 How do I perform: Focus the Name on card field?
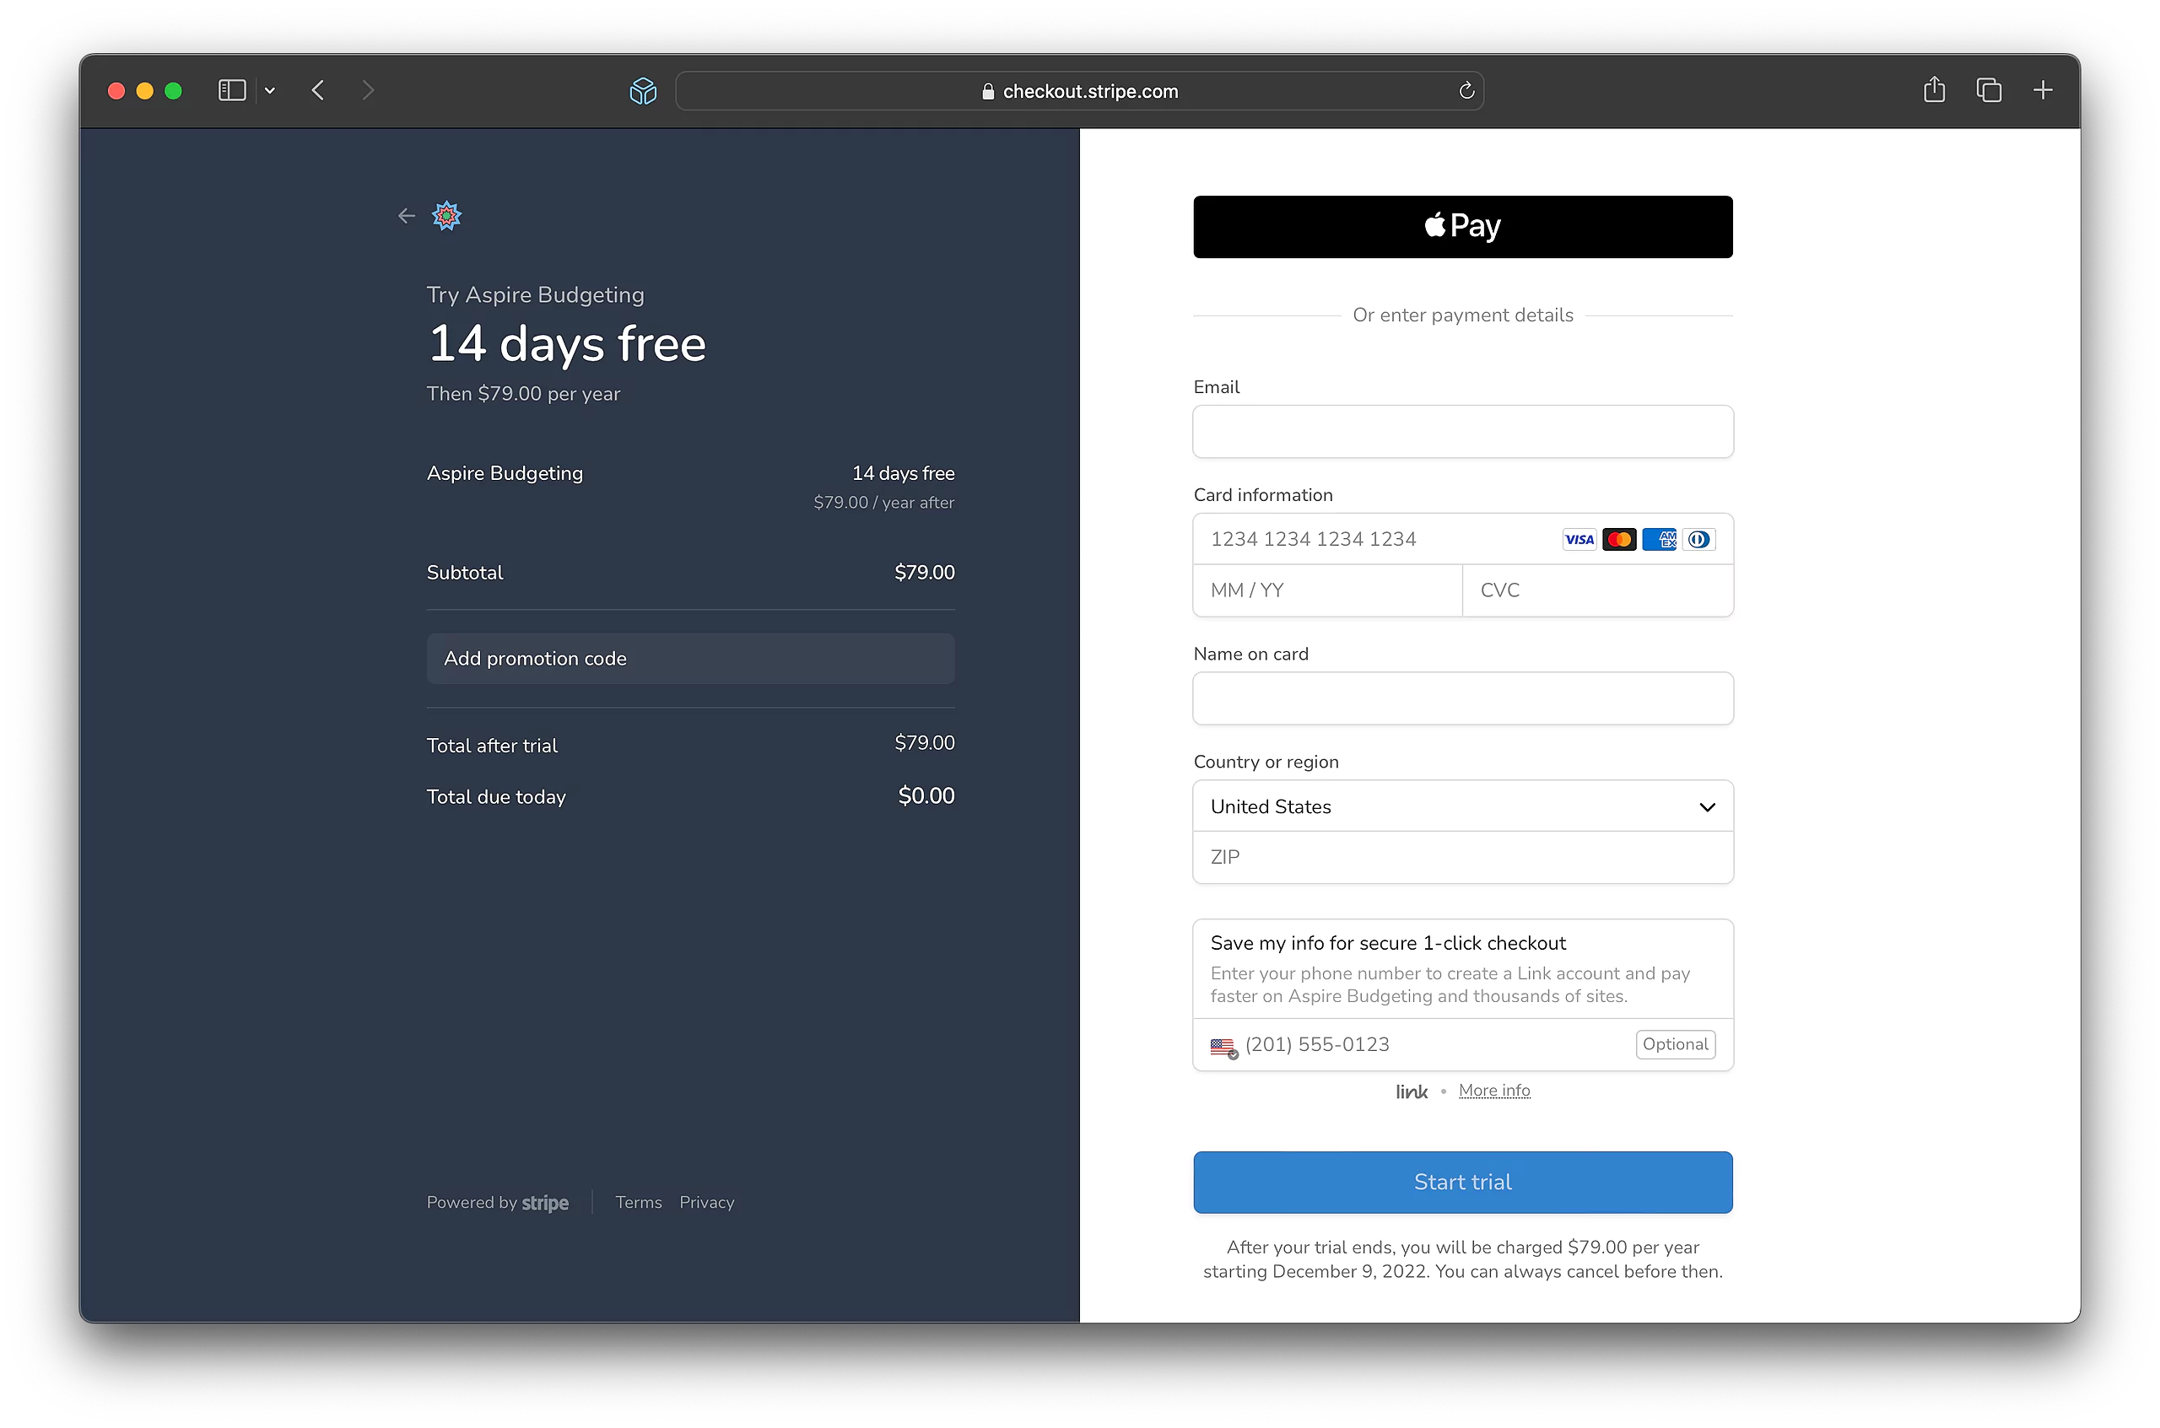click(x=1462, y=698)
